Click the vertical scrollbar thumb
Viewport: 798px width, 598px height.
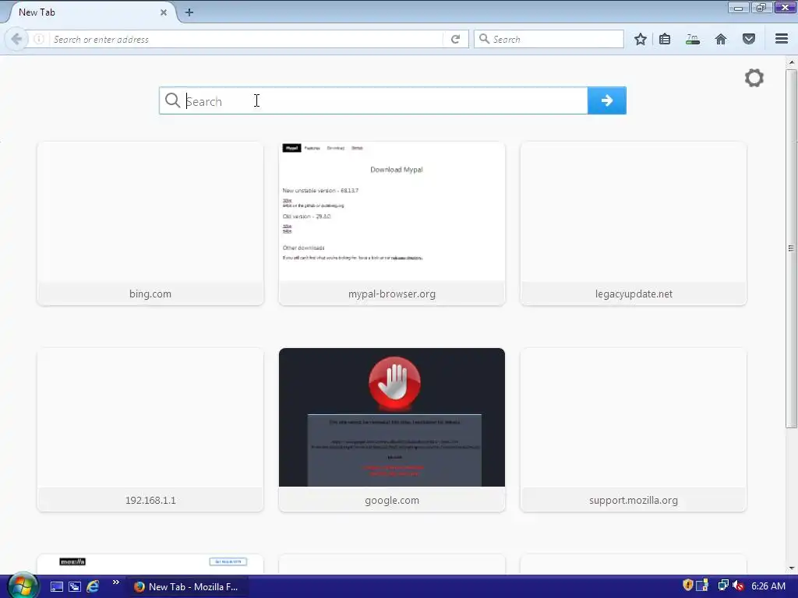[x=791, y=248]
